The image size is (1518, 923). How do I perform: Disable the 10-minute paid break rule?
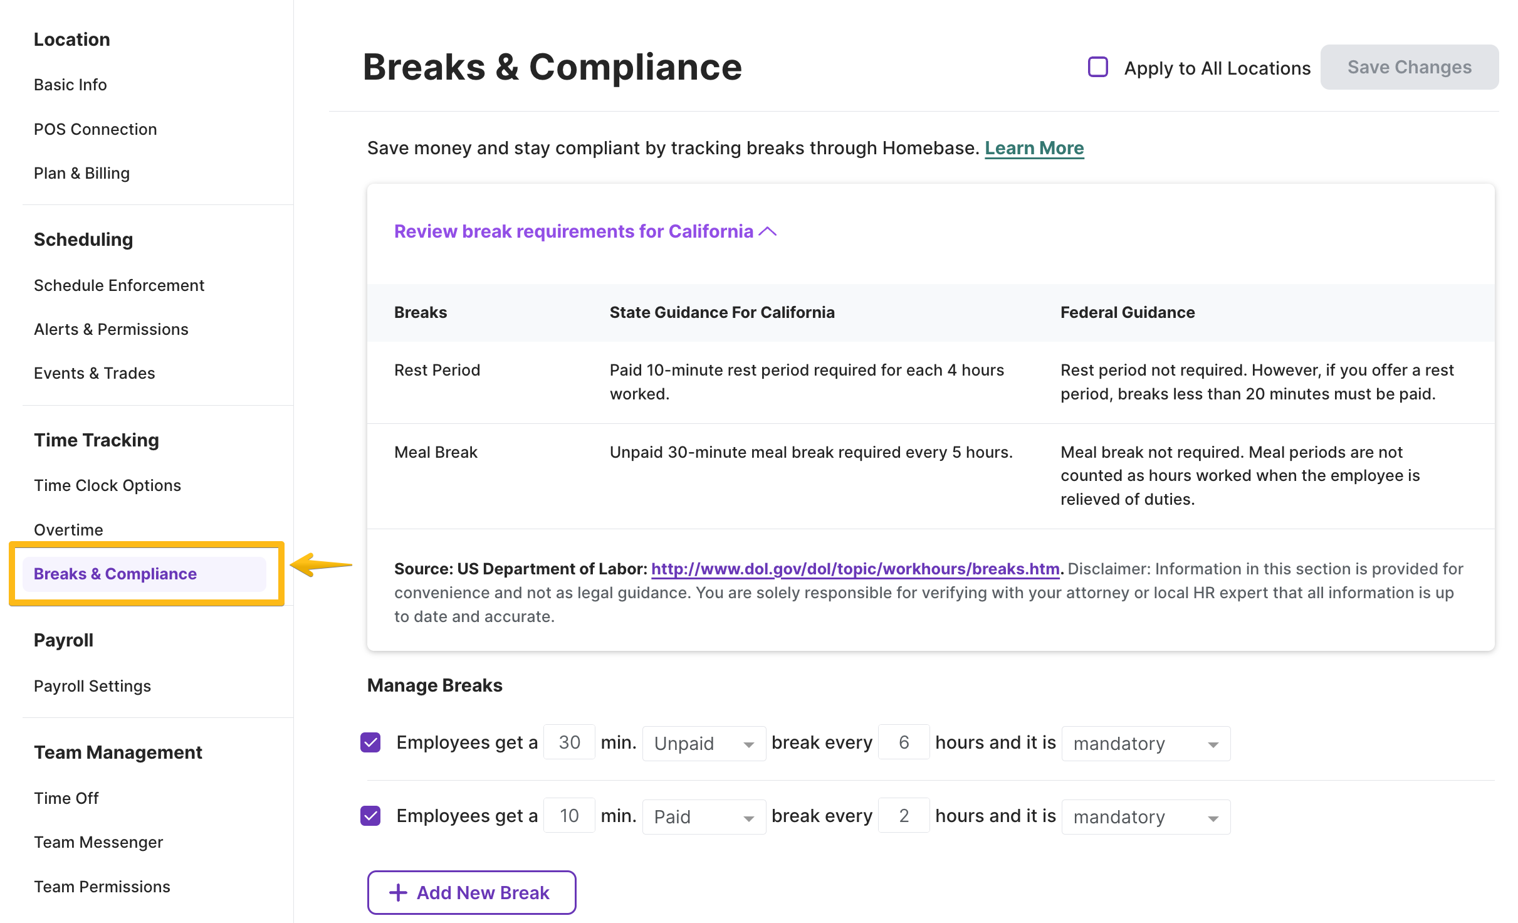pos(370,815)
